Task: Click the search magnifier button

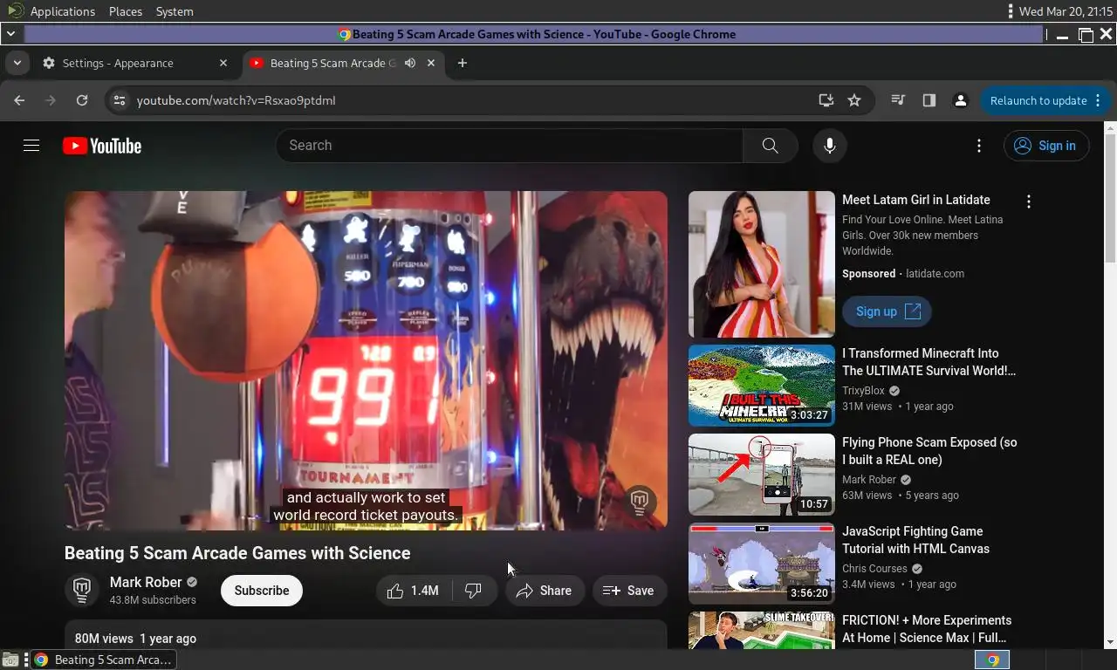Action: pyautogui.click(x=770, y=146)
